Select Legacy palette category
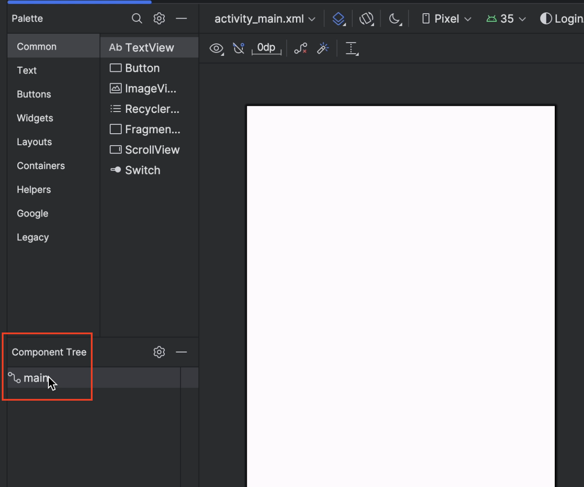 click(x=54, y=237)
